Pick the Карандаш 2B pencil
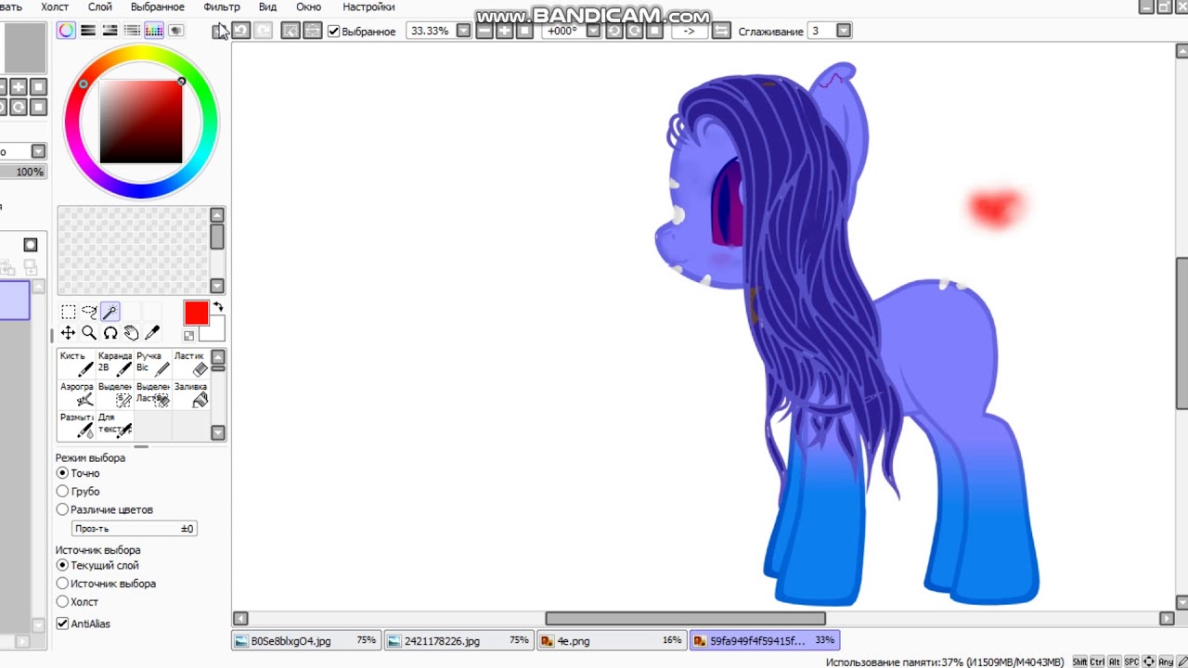Viewport: 1188px width, 668px height. [115, 364]
